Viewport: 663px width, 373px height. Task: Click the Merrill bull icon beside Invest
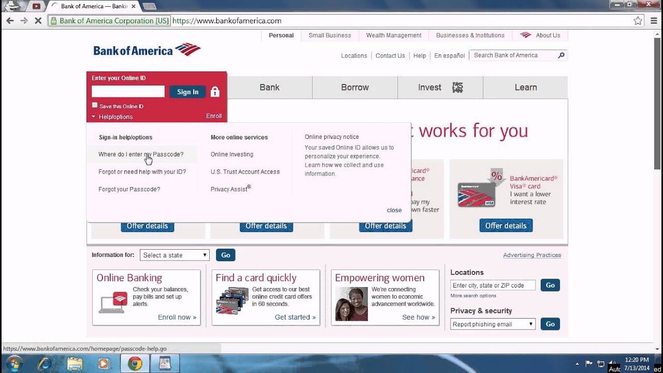tap(457, 88)
